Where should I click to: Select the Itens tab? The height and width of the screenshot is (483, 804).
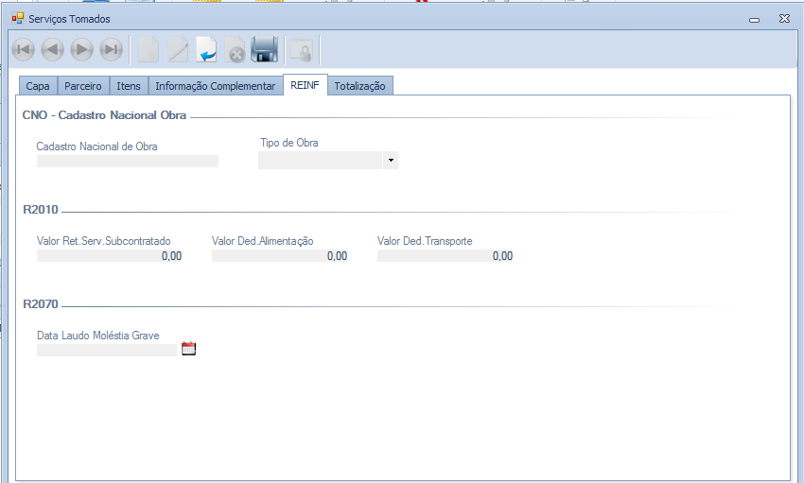pos(129,85)
